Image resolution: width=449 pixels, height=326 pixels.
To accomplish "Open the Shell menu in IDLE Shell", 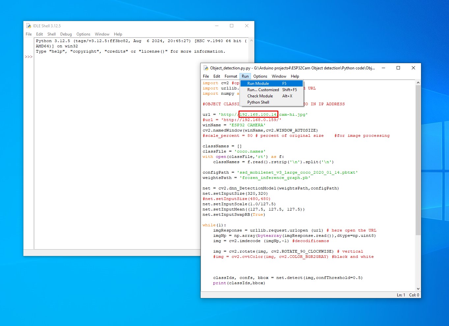I will [51, 34].
